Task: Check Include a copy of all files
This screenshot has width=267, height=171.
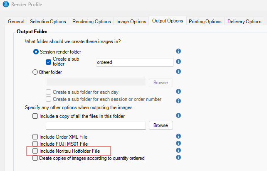Action: 35,116
